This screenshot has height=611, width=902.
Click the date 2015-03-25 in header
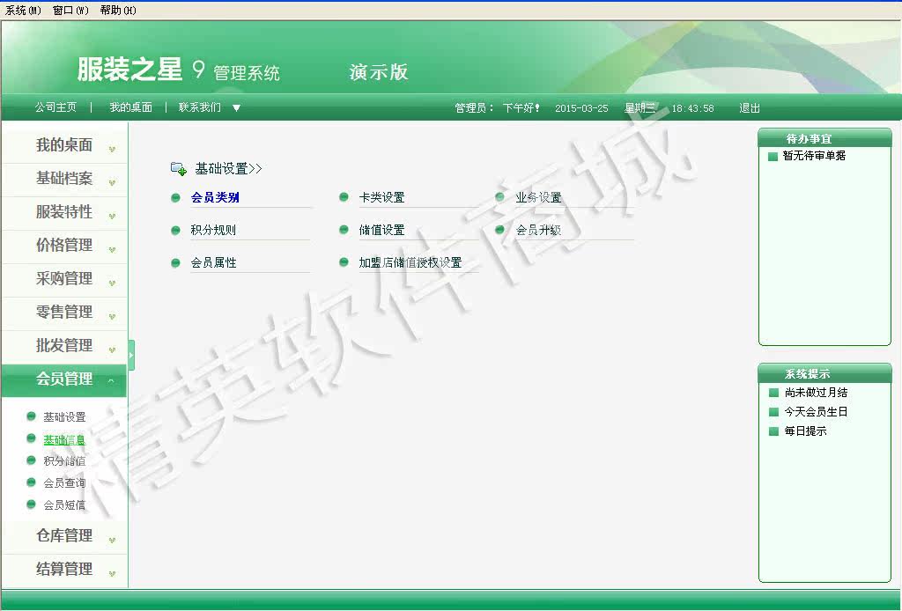coord(581,108)
